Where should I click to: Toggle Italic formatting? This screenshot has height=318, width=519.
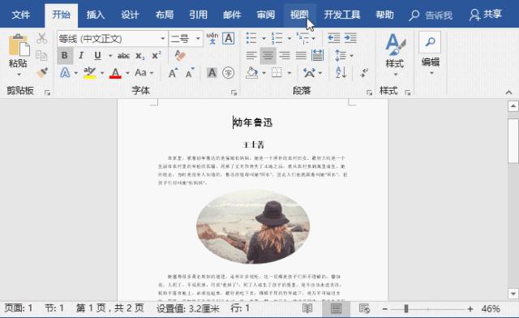81,56
